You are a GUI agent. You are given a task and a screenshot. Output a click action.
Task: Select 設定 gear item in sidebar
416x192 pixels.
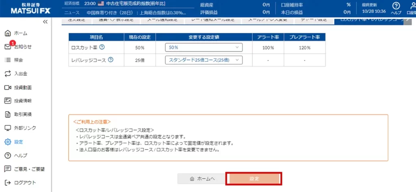point(14,142)
